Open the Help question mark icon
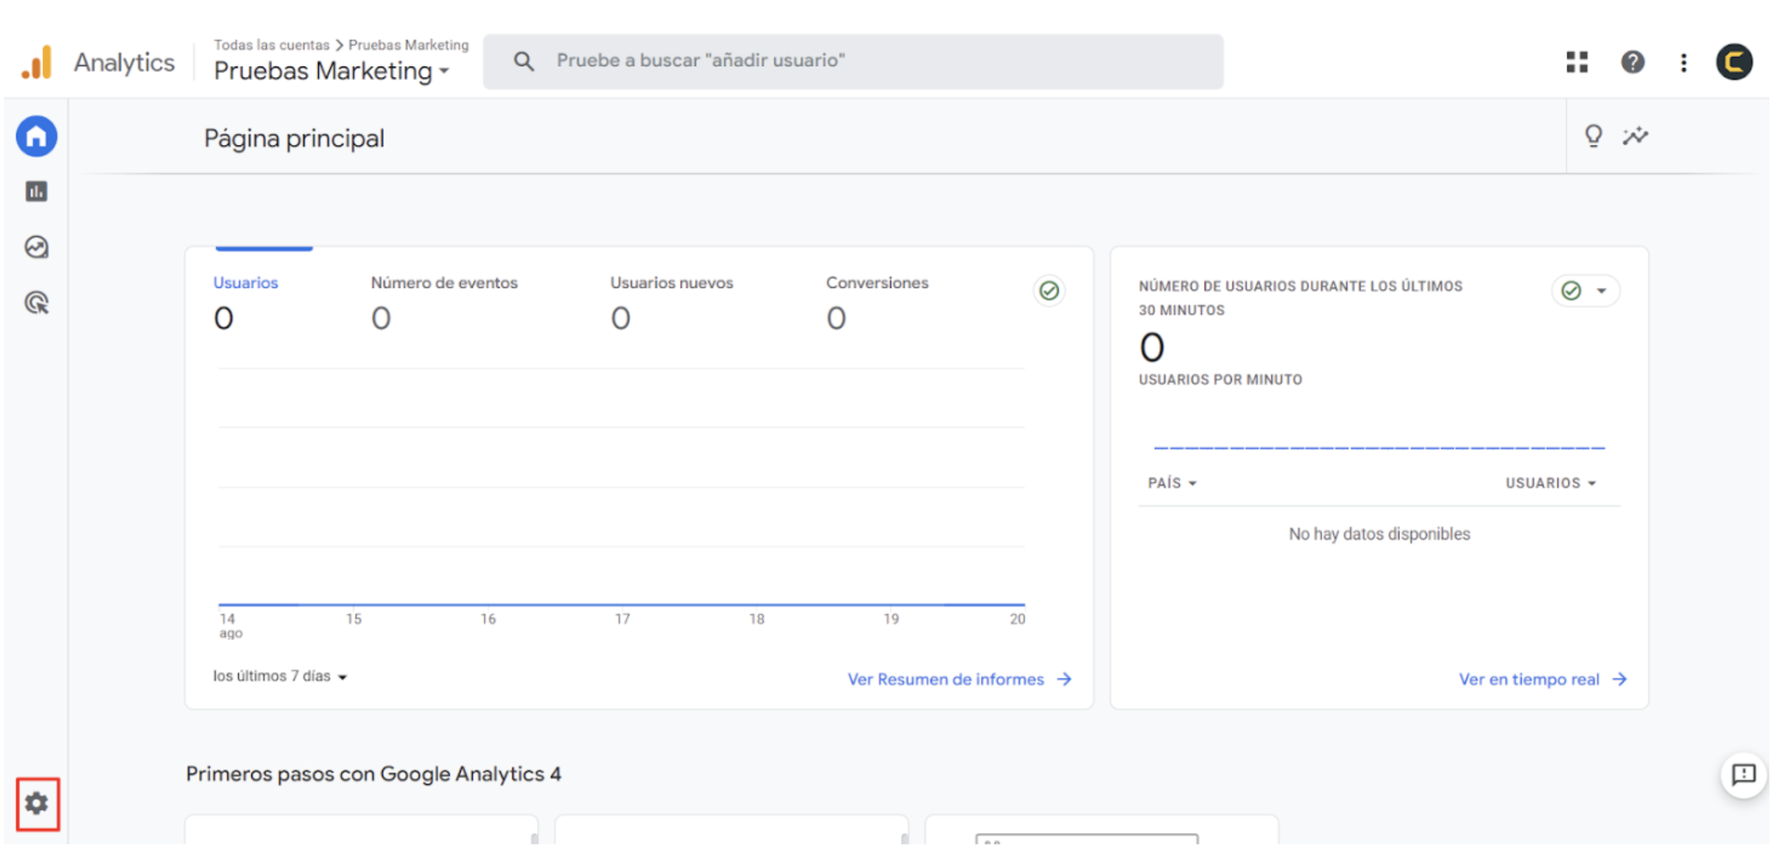Screen dimensions: 1772x849 click(x=1632, y=62)
